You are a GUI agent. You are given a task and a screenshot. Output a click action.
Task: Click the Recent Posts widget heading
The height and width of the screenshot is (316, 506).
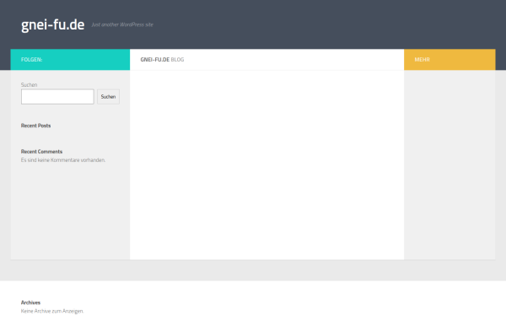35,126
